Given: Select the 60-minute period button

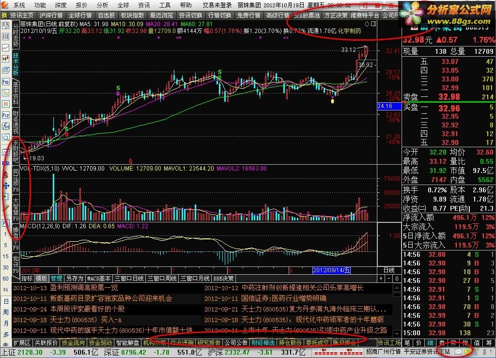Looking at the screenshot, I should point(5,278).
